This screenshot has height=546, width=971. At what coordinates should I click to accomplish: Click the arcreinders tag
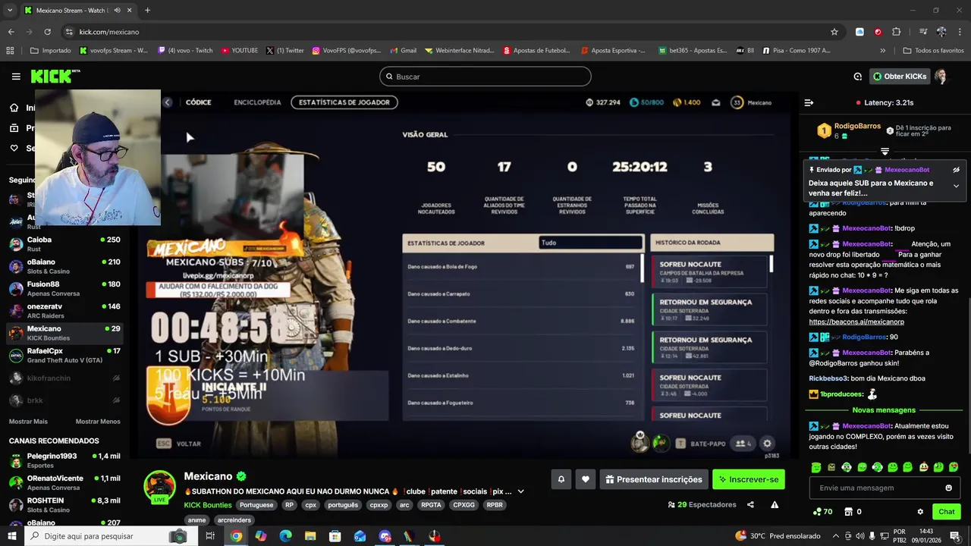click(x=234, y=520)
